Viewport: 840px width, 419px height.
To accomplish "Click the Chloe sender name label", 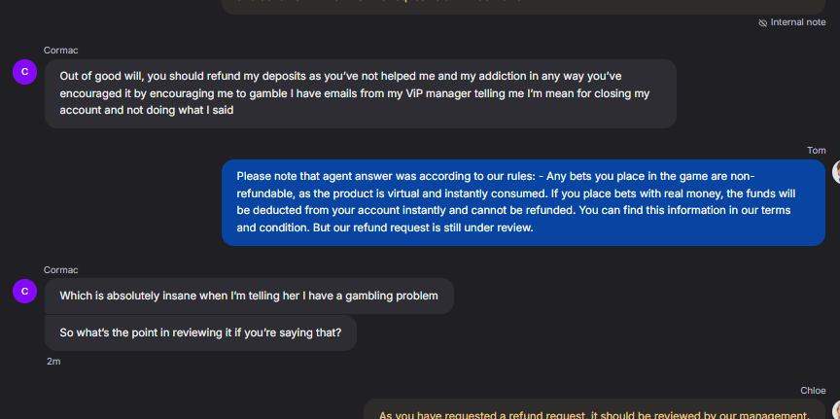I will coord(813,390).
